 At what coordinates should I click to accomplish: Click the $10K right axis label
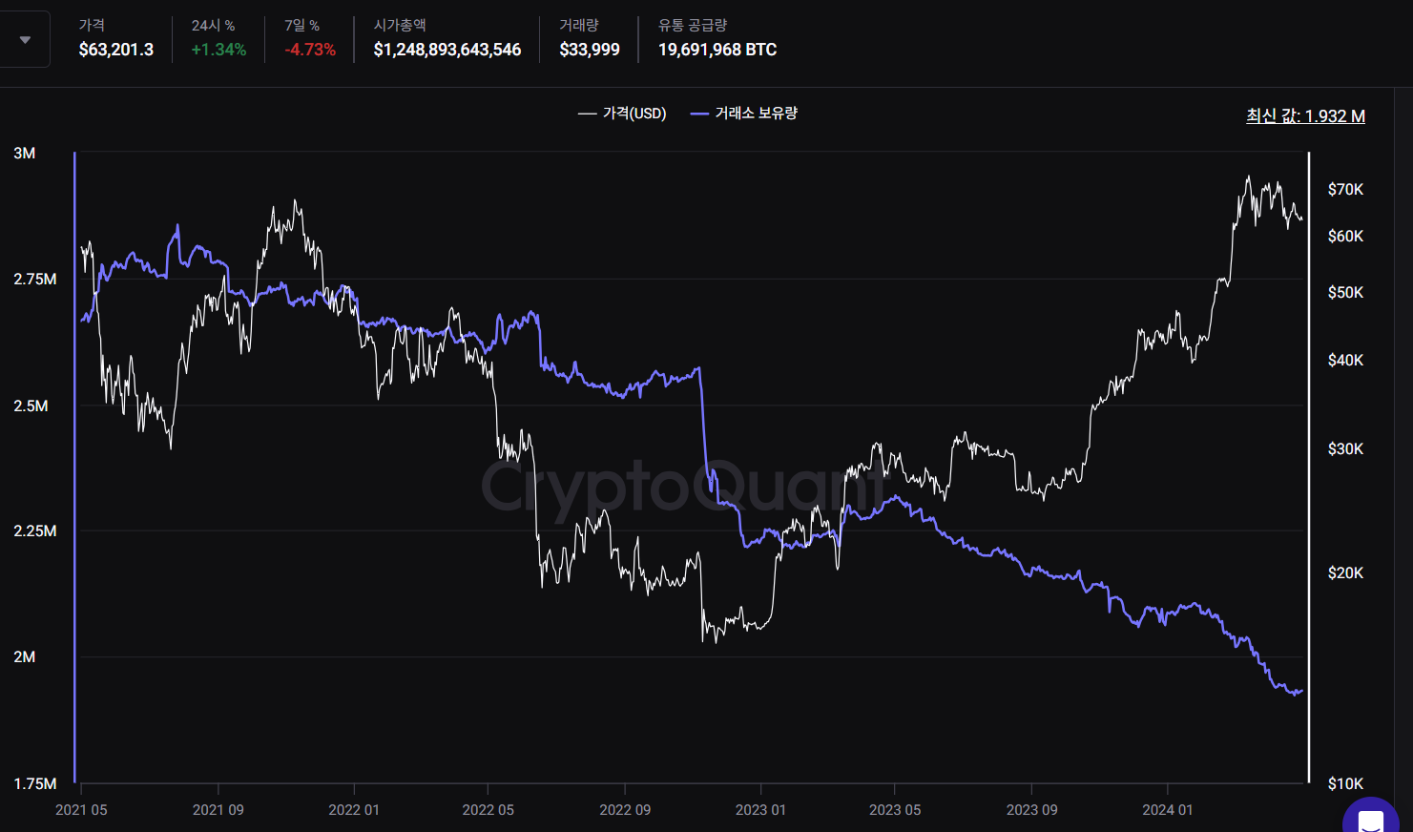click(x=1345, y=784)
